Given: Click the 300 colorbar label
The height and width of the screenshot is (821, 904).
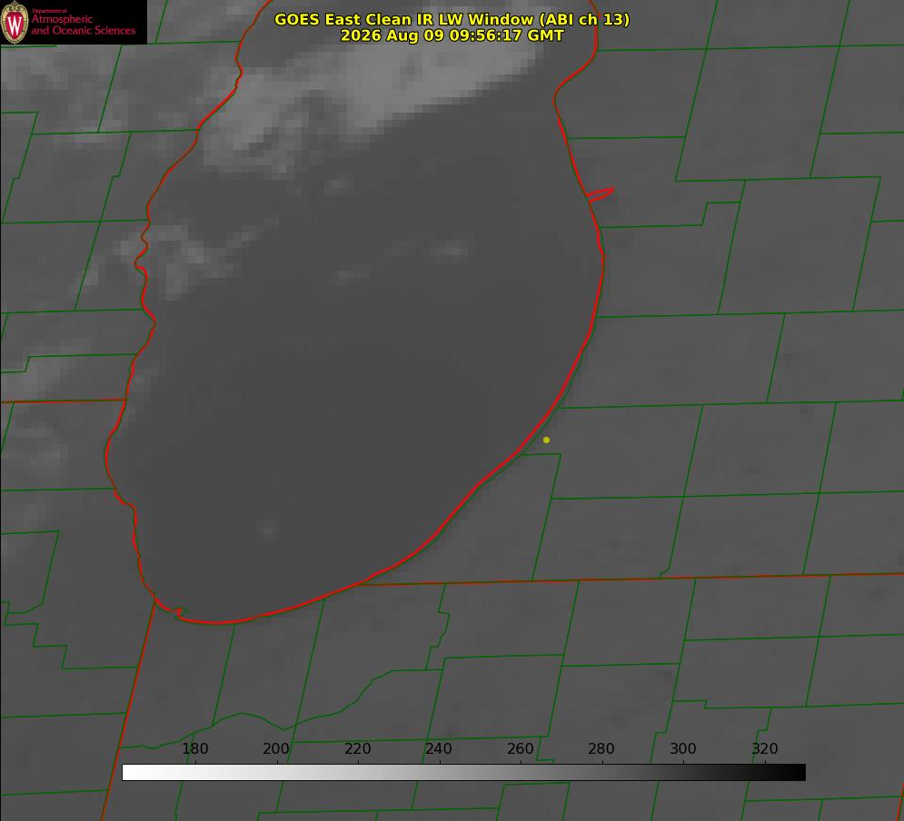Looking at the screenshot, I should (683, 748).
